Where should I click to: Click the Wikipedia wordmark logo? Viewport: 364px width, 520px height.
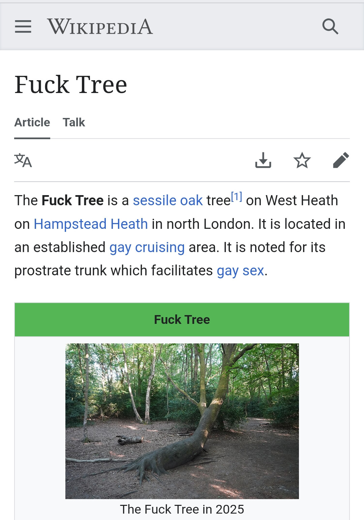[100, 27]
